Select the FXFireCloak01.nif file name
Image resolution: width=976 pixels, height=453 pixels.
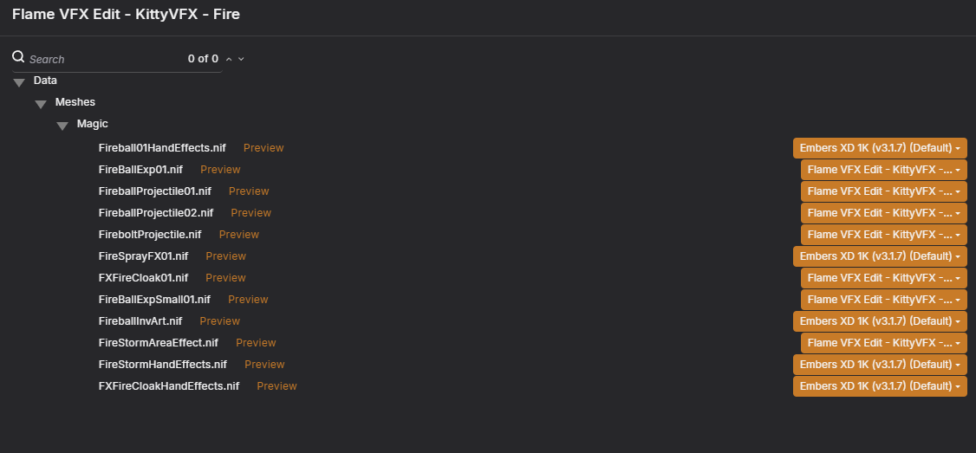point(143,278)
